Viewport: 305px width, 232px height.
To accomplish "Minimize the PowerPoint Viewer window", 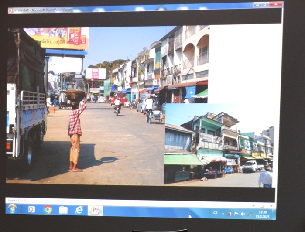I will point(257,5).
